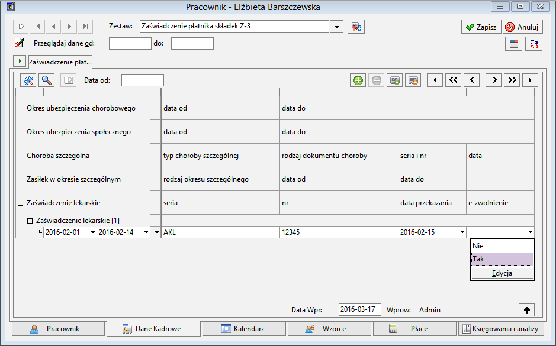This screenshot has width=556, height=346.
Task: Open the date dropdown for 2016-02-15
Action: point(462,232)
